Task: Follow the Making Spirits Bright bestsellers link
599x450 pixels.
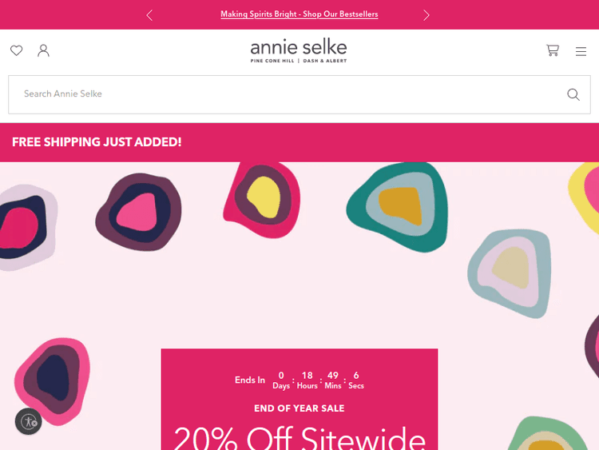Action: click(299, 14)
